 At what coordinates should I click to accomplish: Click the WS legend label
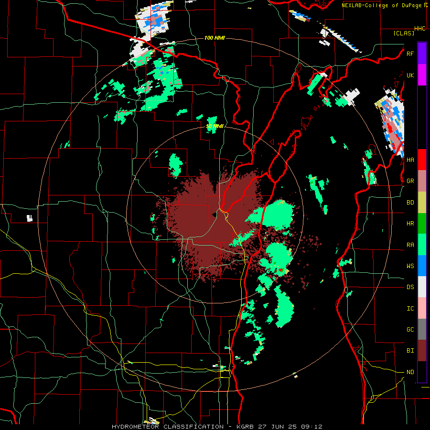(x=410, y=266)
